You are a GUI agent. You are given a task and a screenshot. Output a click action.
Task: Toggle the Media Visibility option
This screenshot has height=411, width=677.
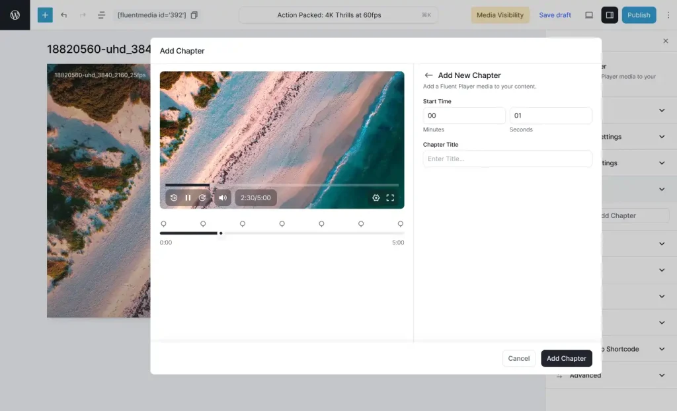pos(500,15)
